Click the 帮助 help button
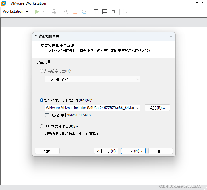The width and height of the screenshot is (207, 190). pyautogui.click(x=47, y=151)
